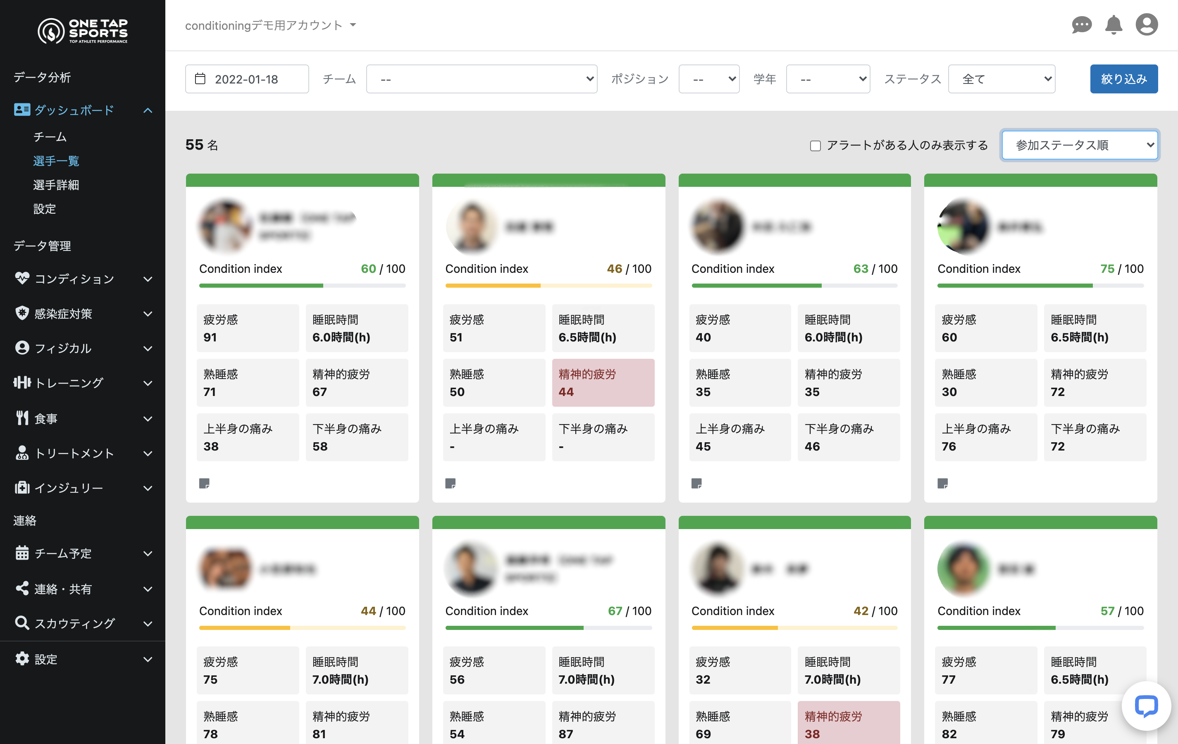The width and height of the screenshot is (1178, 744).
Task: Expand the 食事 menu chevron
Action: 148,419
